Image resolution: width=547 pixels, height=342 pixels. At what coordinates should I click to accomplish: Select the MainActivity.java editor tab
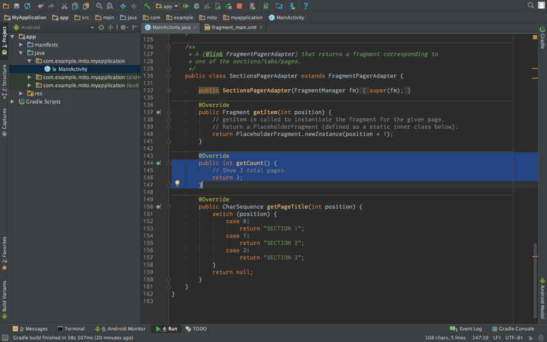tap(171, 27)
